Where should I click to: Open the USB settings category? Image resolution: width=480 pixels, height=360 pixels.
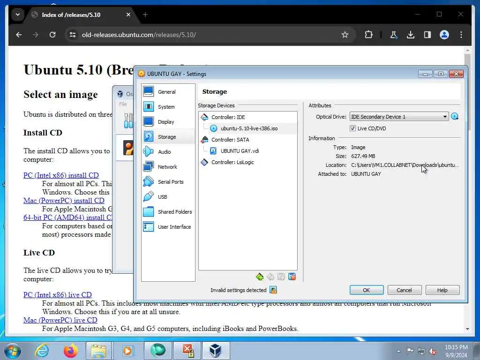pos(168,196)
